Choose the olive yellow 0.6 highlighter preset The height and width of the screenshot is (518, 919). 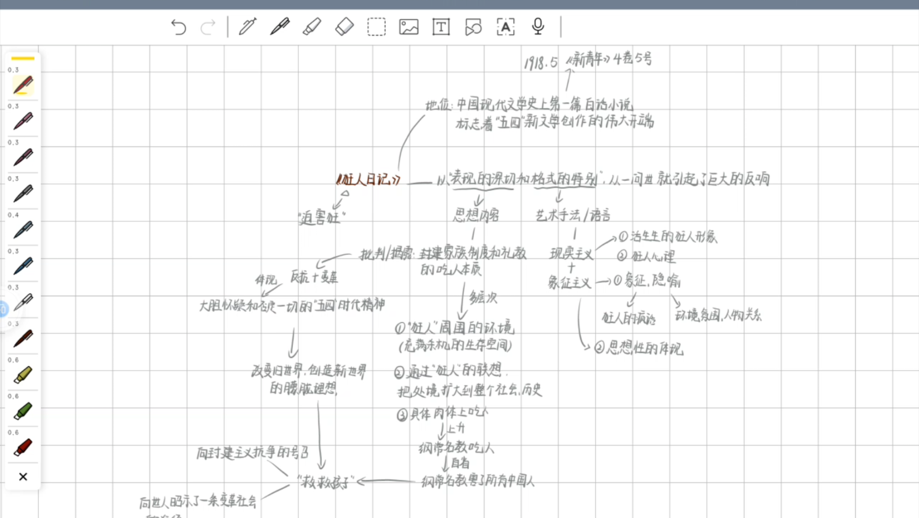coord(23,375)
